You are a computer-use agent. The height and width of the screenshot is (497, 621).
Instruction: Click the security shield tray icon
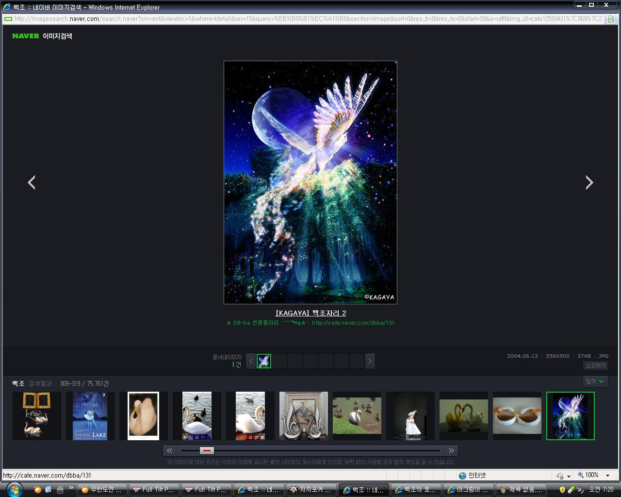pyautogui.click(x=562, y=490)
